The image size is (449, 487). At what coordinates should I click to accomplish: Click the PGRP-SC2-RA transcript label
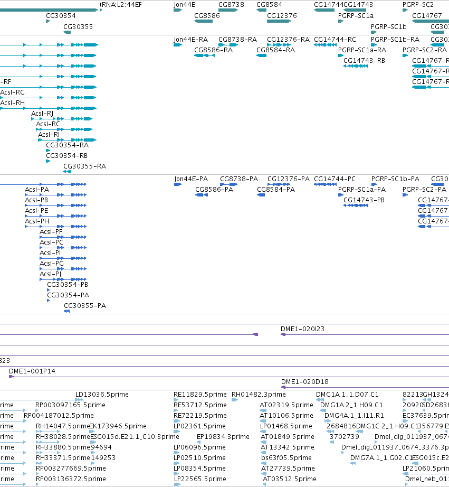(x=425, y=50)
